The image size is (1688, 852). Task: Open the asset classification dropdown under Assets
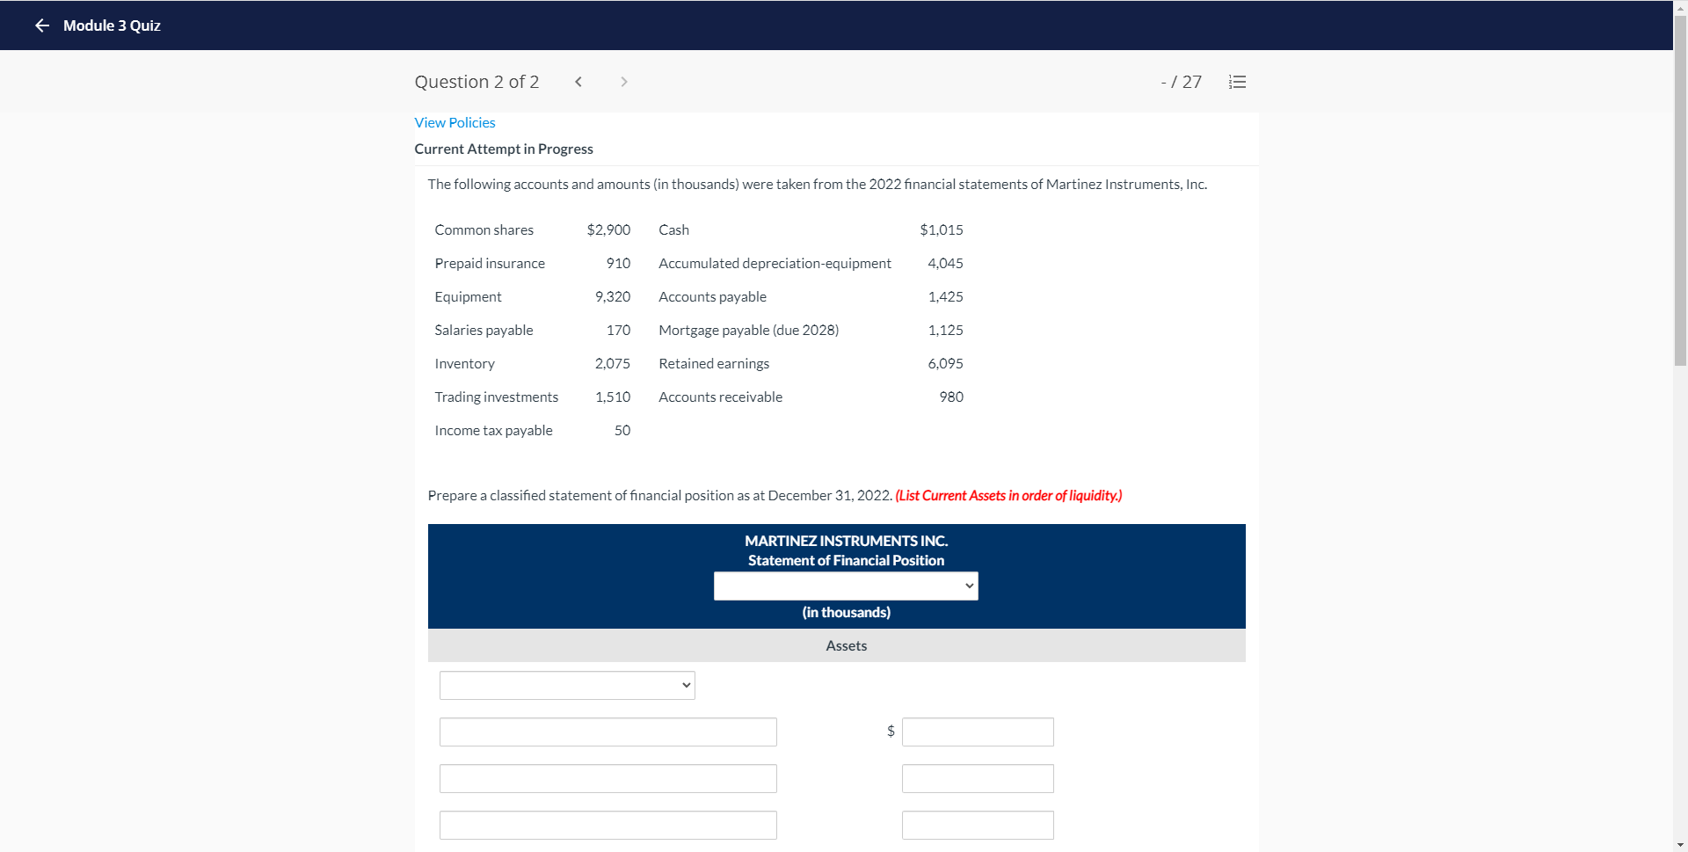coord(567,685)
